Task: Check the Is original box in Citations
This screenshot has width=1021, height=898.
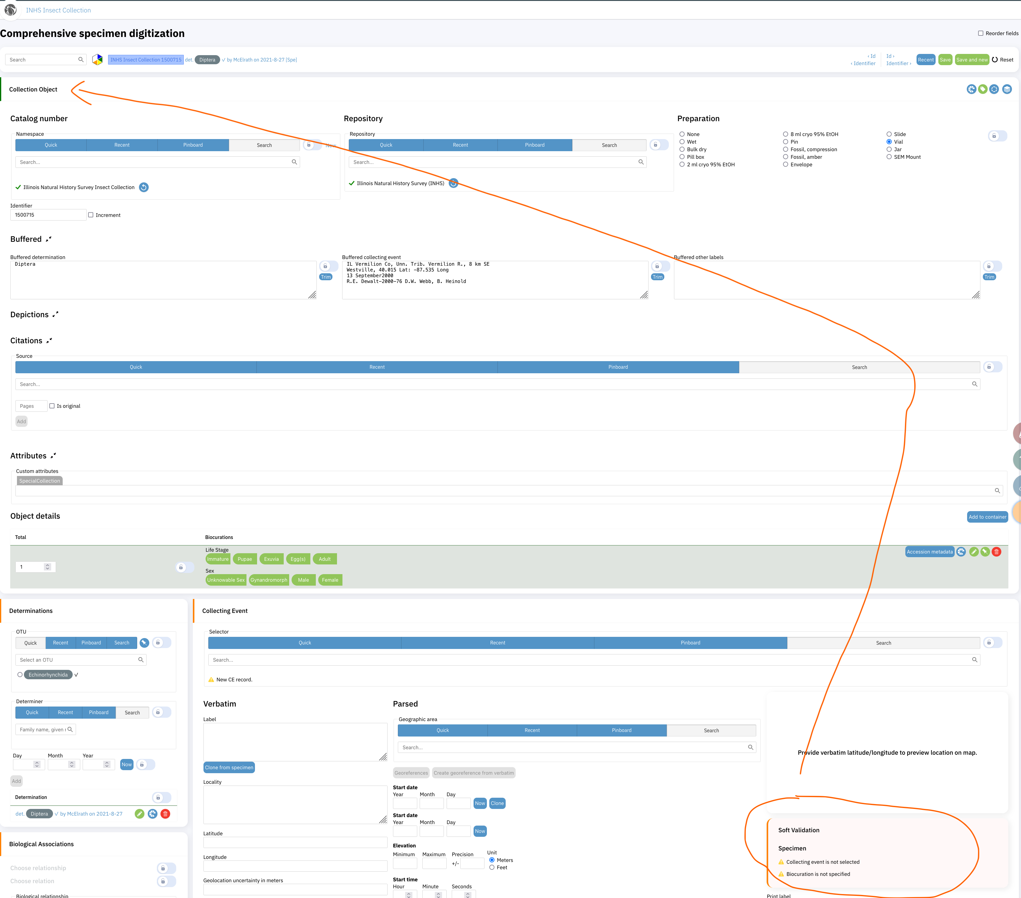Action: pyautogui.click(x=52, y=406)
